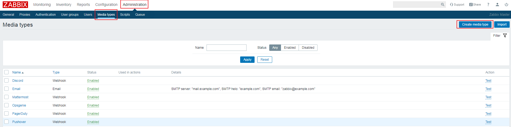This screenshot has height=127, width=511.
Task: Go to the Users submenu
Action: tap(88, 15)
